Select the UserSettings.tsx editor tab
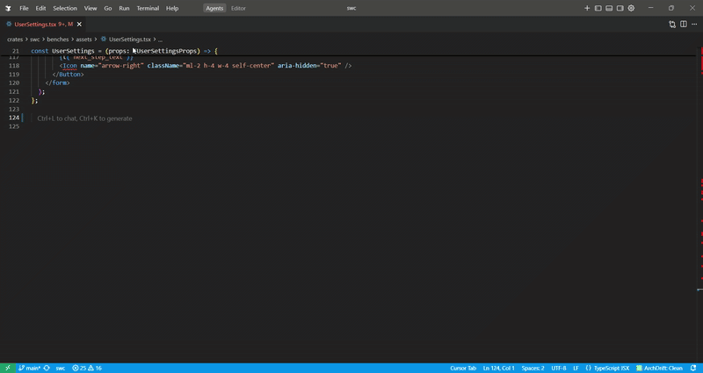Viewport: 703px width, 373px height. point(43,25)
